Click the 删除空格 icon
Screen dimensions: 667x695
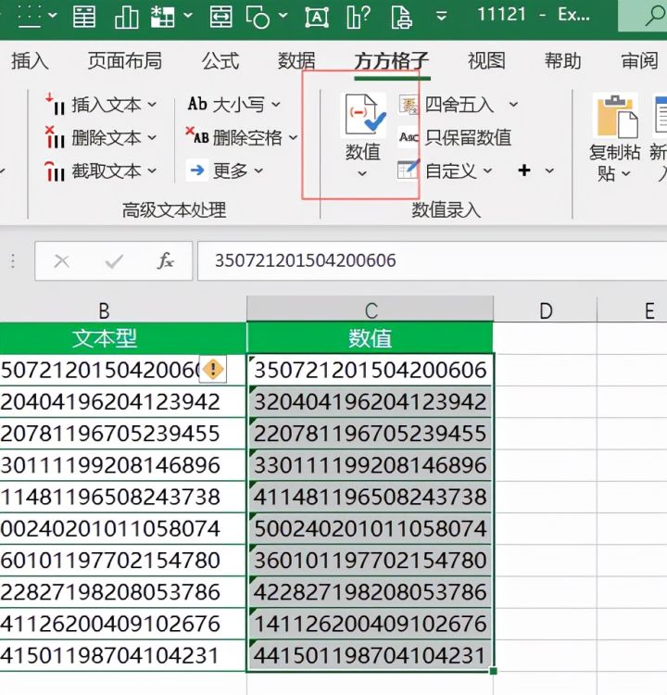coord(197,136)
